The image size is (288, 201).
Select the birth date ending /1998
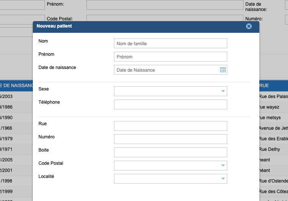point(6,181)
